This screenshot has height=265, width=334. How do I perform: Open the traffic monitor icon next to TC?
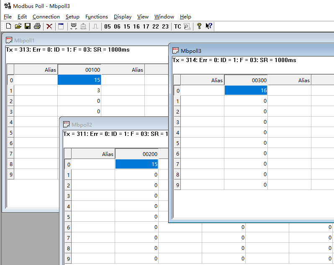(x=187, y=26)
